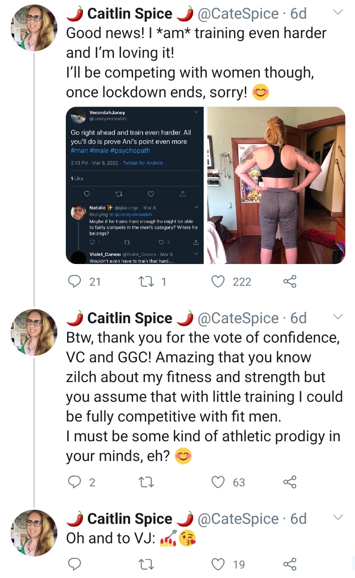This screenshot has height=578, width=355.
Task: Open the first tweet's options chevron
Action: coord(337,13)
